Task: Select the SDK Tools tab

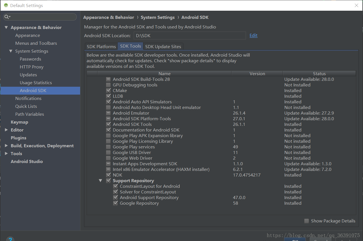Action: tap(130, 46)
